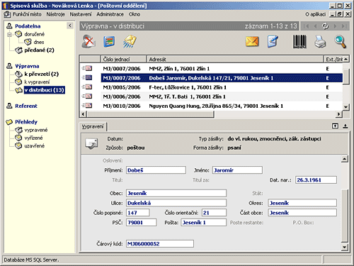354x266 pixels.
Task: Select v distribuci (13) folder
Action: (x=44, y=90)
